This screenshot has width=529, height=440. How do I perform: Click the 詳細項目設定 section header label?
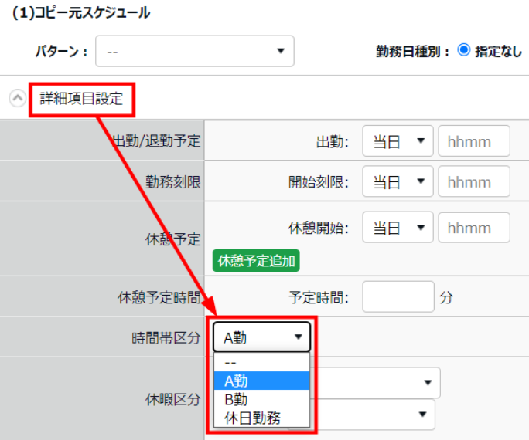[x=82, y=99]
